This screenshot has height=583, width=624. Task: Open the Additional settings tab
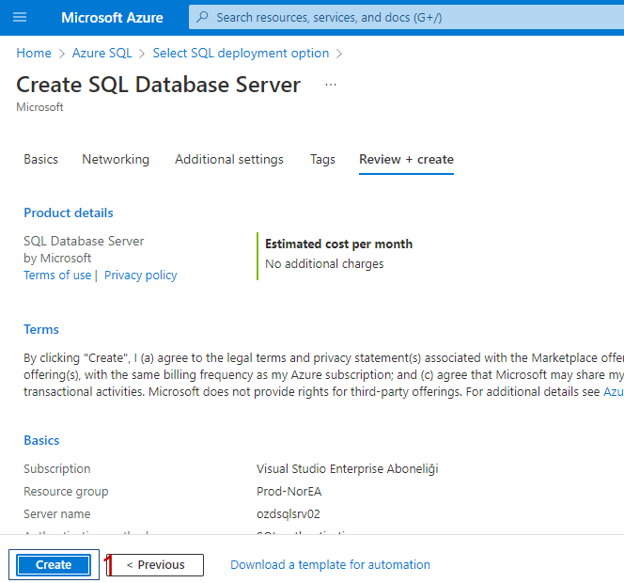pos(229,159)
